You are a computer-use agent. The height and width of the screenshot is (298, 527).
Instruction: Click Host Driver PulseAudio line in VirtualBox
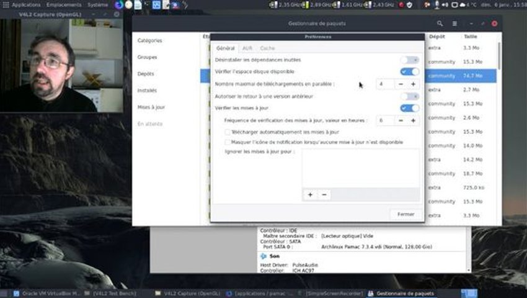click(289, 265)
